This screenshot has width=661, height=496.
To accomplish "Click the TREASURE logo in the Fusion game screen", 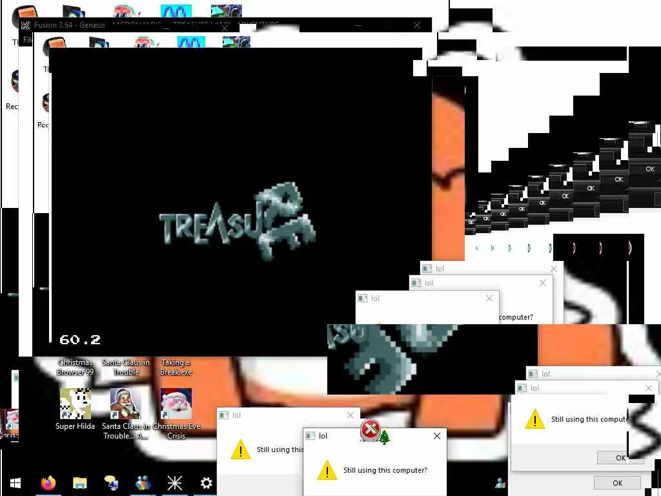I will click(238, 221).
